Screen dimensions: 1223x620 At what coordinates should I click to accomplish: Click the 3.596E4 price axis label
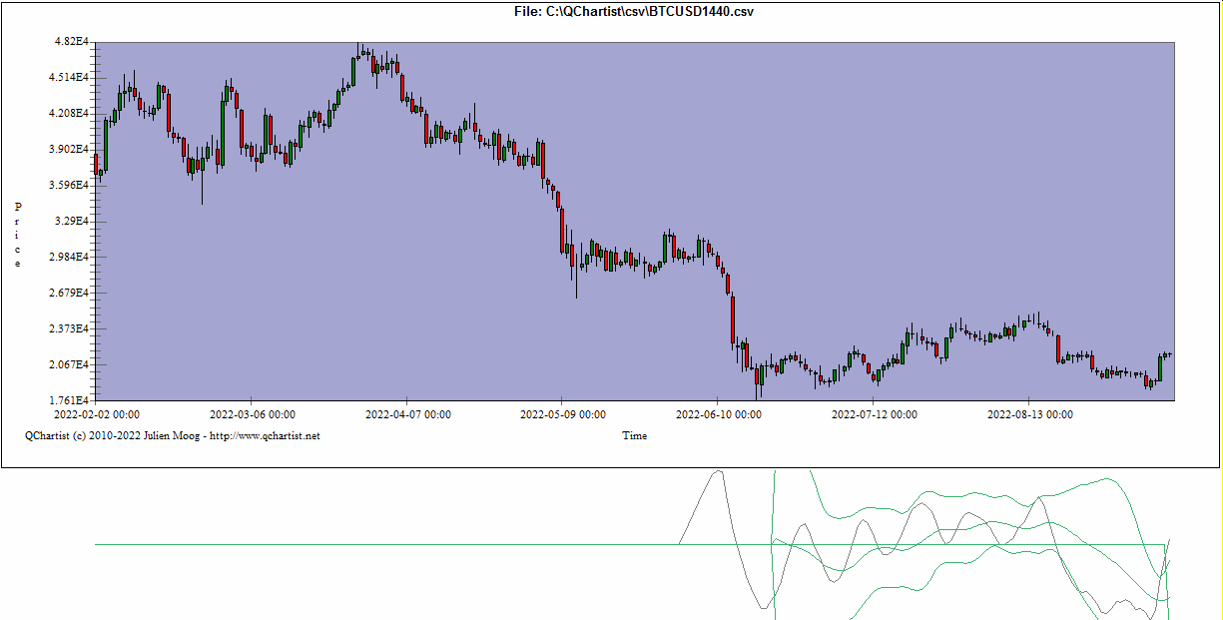pos(71,186)
